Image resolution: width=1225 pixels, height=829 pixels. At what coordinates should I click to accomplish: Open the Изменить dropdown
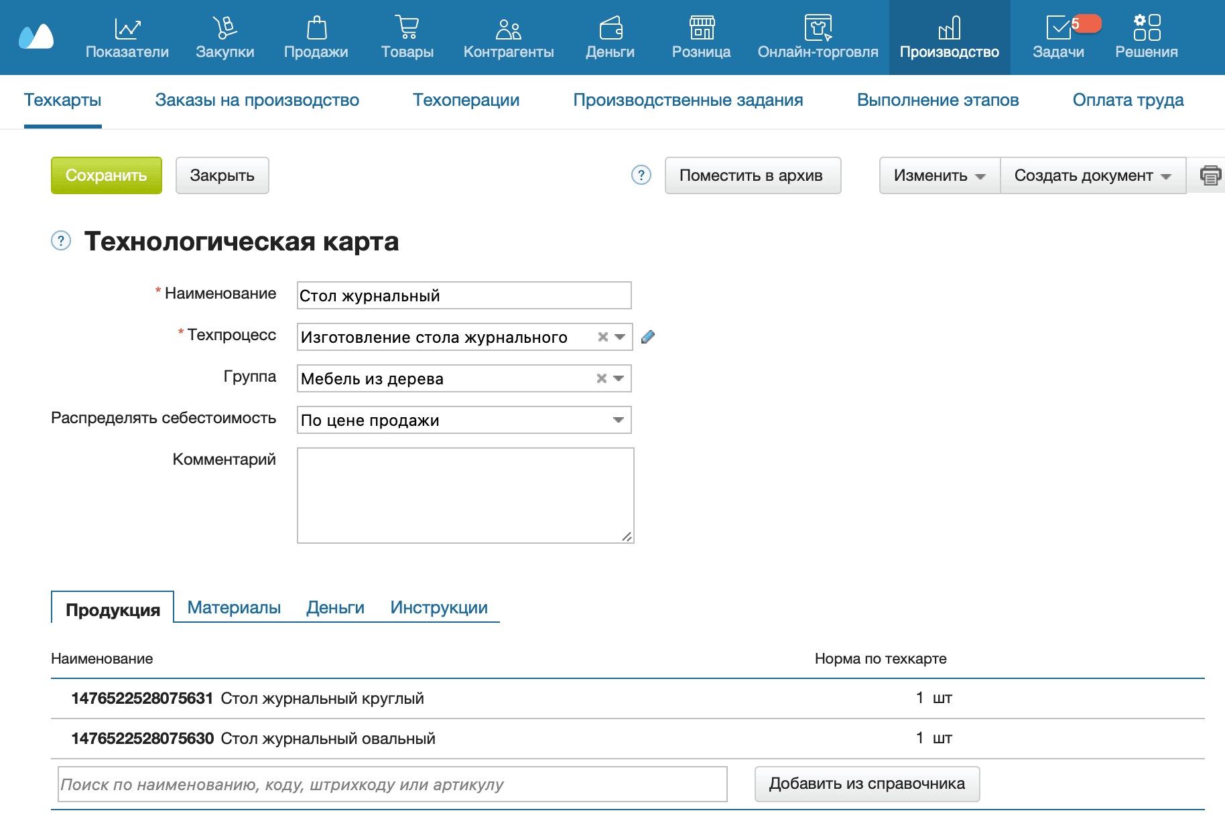938,175
